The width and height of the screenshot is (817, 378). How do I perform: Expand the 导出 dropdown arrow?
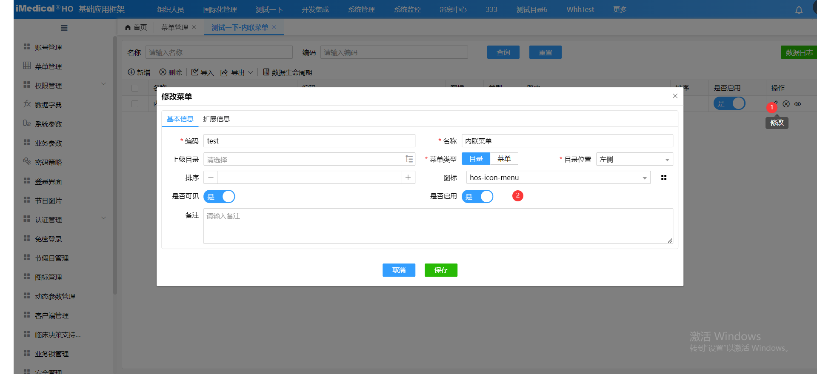click(251, 72)
